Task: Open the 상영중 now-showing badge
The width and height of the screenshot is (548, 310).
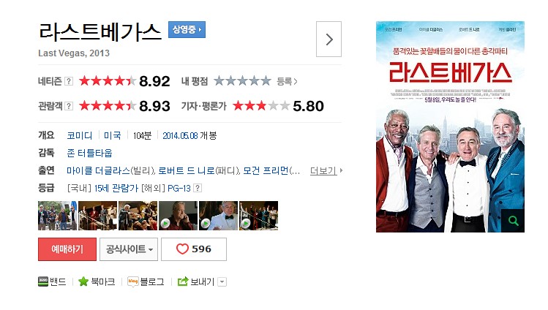Action: (187, 29)
